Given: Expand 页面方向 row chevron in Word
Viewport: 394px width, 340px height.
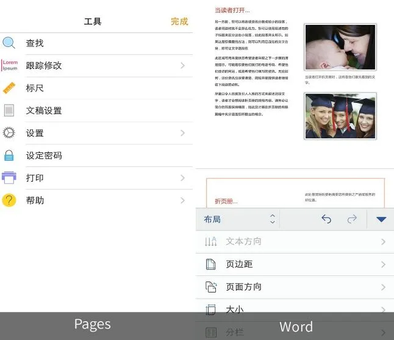Looking at the screenshot, I should coord(383,287).
